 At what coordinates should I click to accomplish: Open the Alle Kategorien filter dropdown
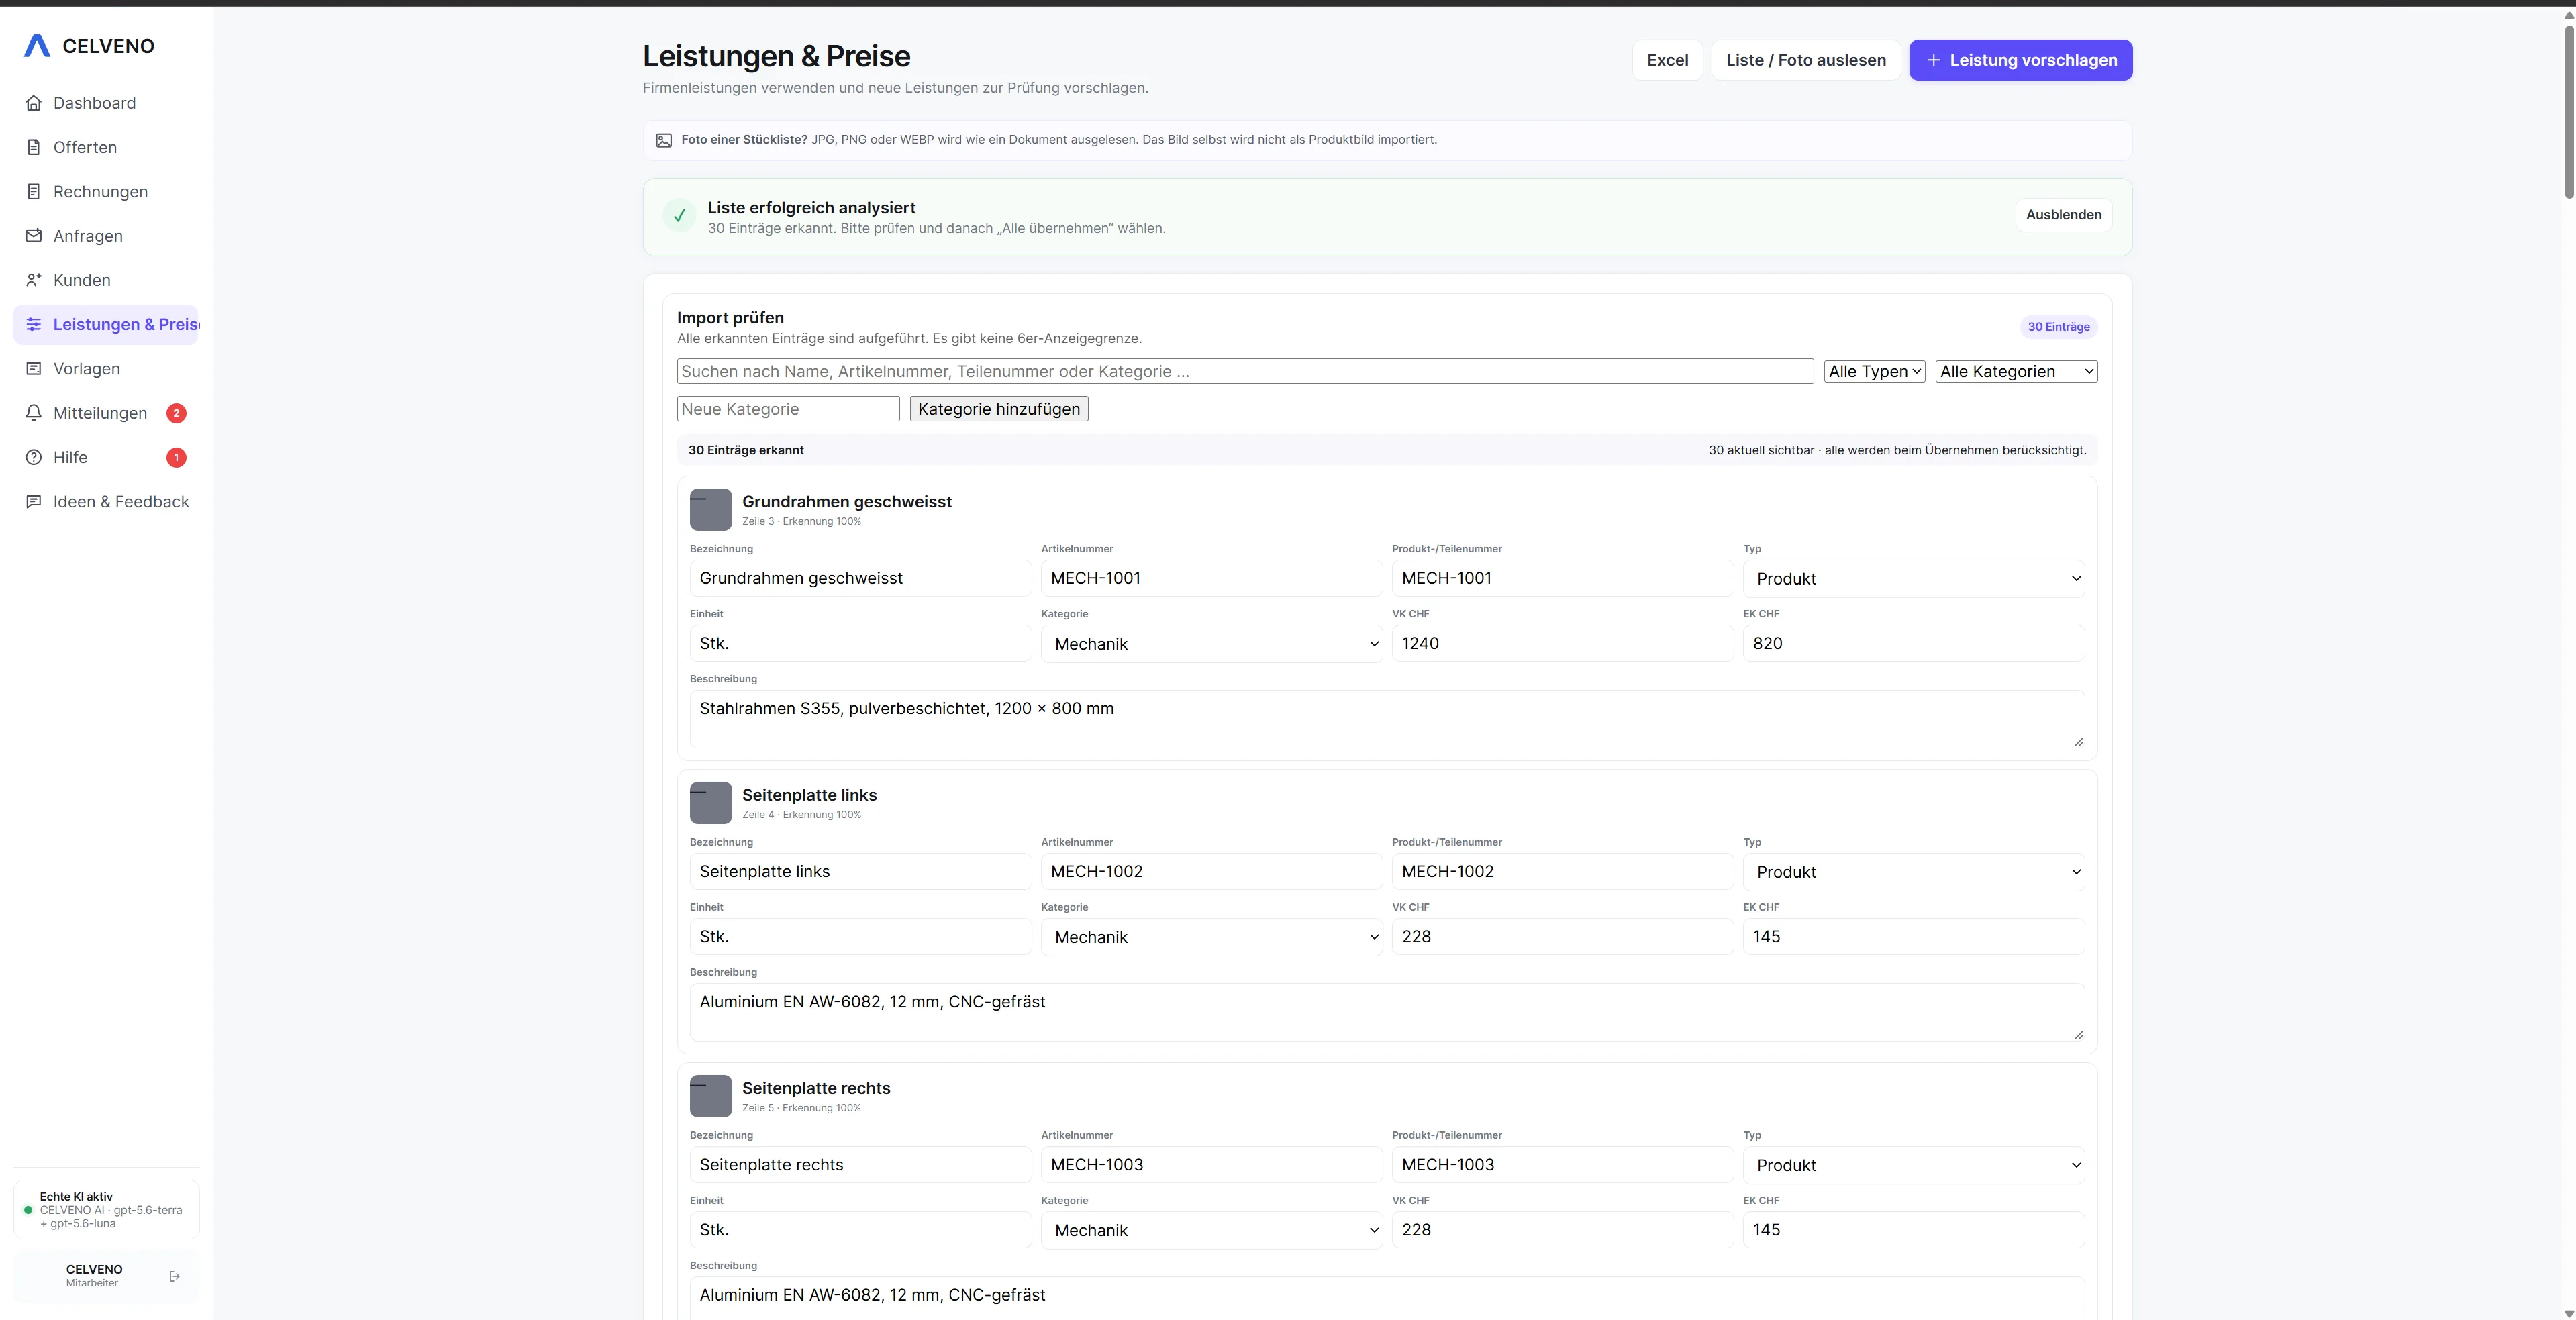pyautogui.click(x=2016, y=371)
